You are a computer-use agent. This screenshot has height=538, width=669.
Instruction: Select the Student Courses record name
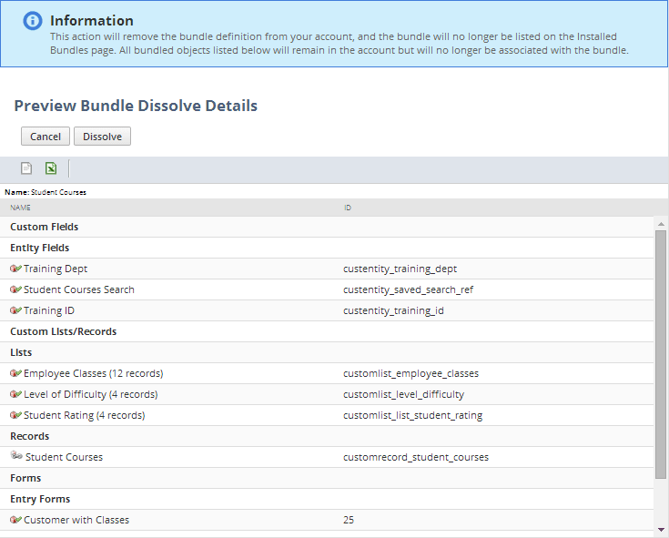point(64,457)
